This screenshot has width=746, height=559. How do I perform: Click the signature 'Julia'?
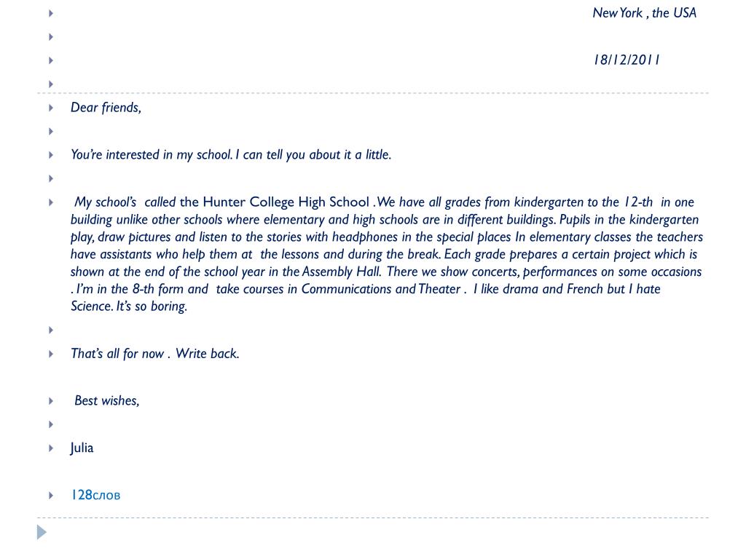(x=82, y=448)
